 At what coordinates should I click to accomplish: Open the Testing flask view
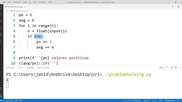point(1,41)
